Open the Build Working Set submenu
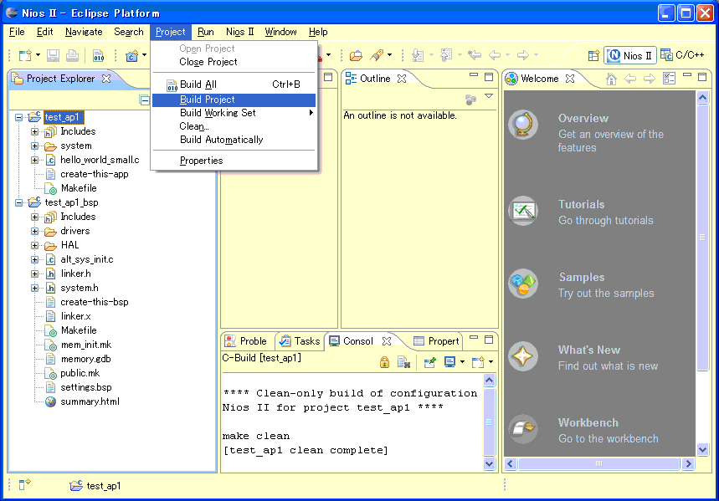Image resolution: width=719 pixels, height=501 pixels. coord(234,113)
